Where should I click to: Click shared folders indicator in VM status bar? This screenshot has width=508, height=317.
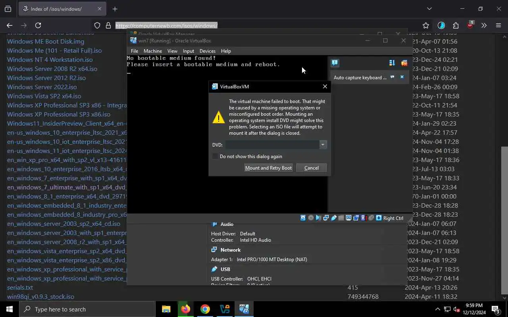(341, 218)
